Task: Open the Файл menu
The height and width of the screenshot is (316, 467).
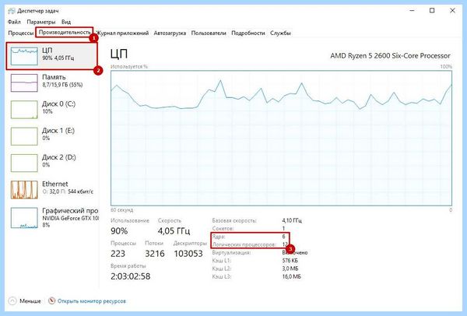Action: point(14,22)
